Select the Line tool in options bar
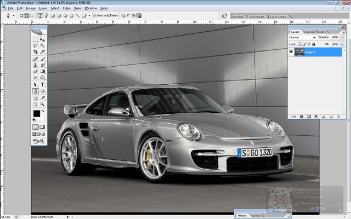The image size is (351, 219). coord(78,16)
